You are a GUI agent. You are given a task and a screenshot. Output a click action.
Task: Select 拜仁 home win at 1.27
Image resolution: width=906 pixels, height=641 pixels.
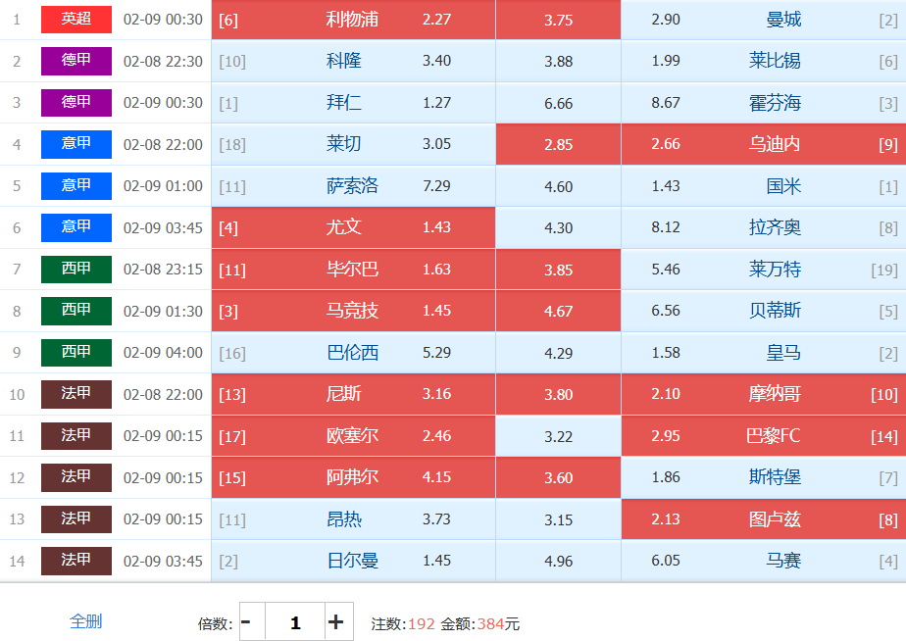[x=353, y=103]
